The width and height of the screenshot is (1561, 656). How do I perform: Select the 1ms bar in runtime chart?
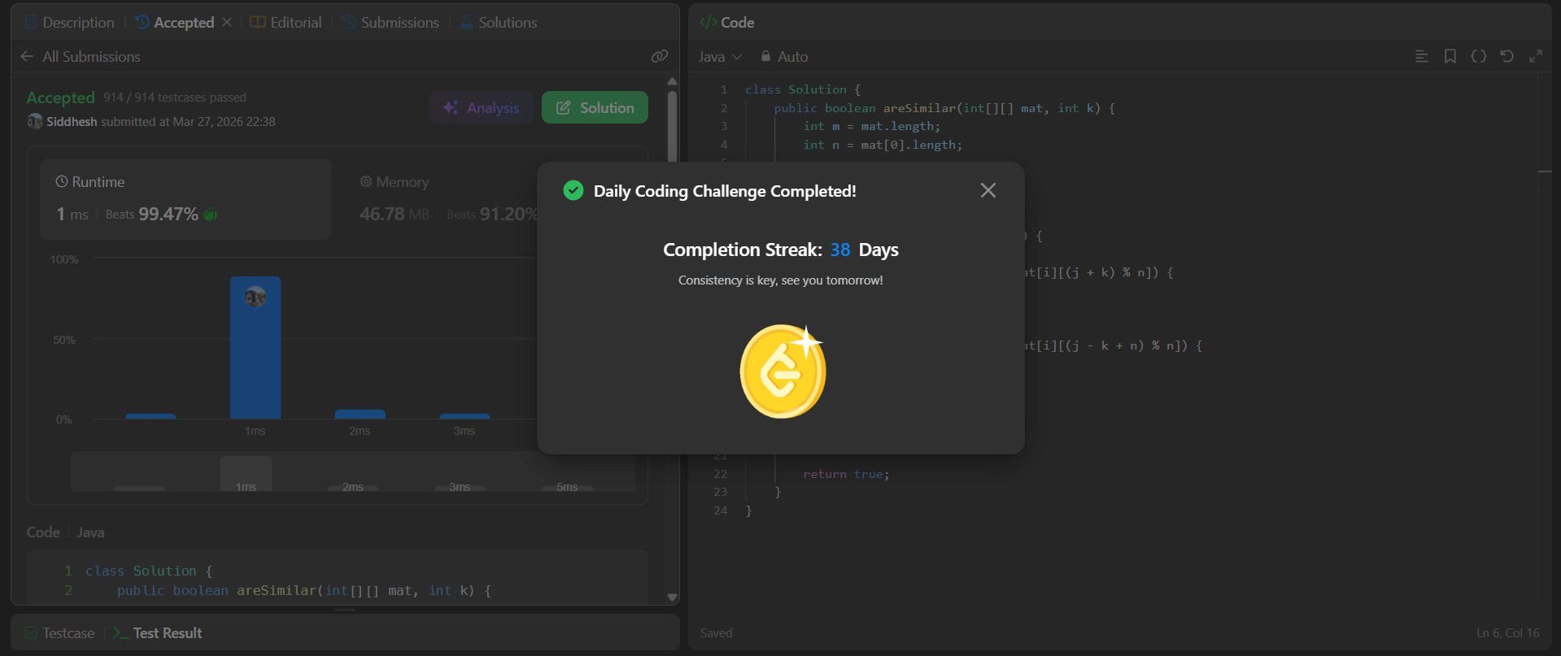[255, 350]
